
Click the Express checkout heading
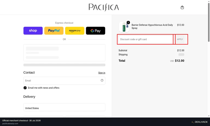(x=64, y=23)
